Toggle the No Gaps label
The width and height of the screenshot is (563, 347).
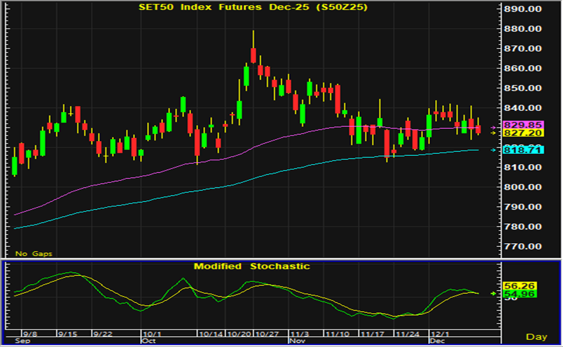click(x=33, y=254)
